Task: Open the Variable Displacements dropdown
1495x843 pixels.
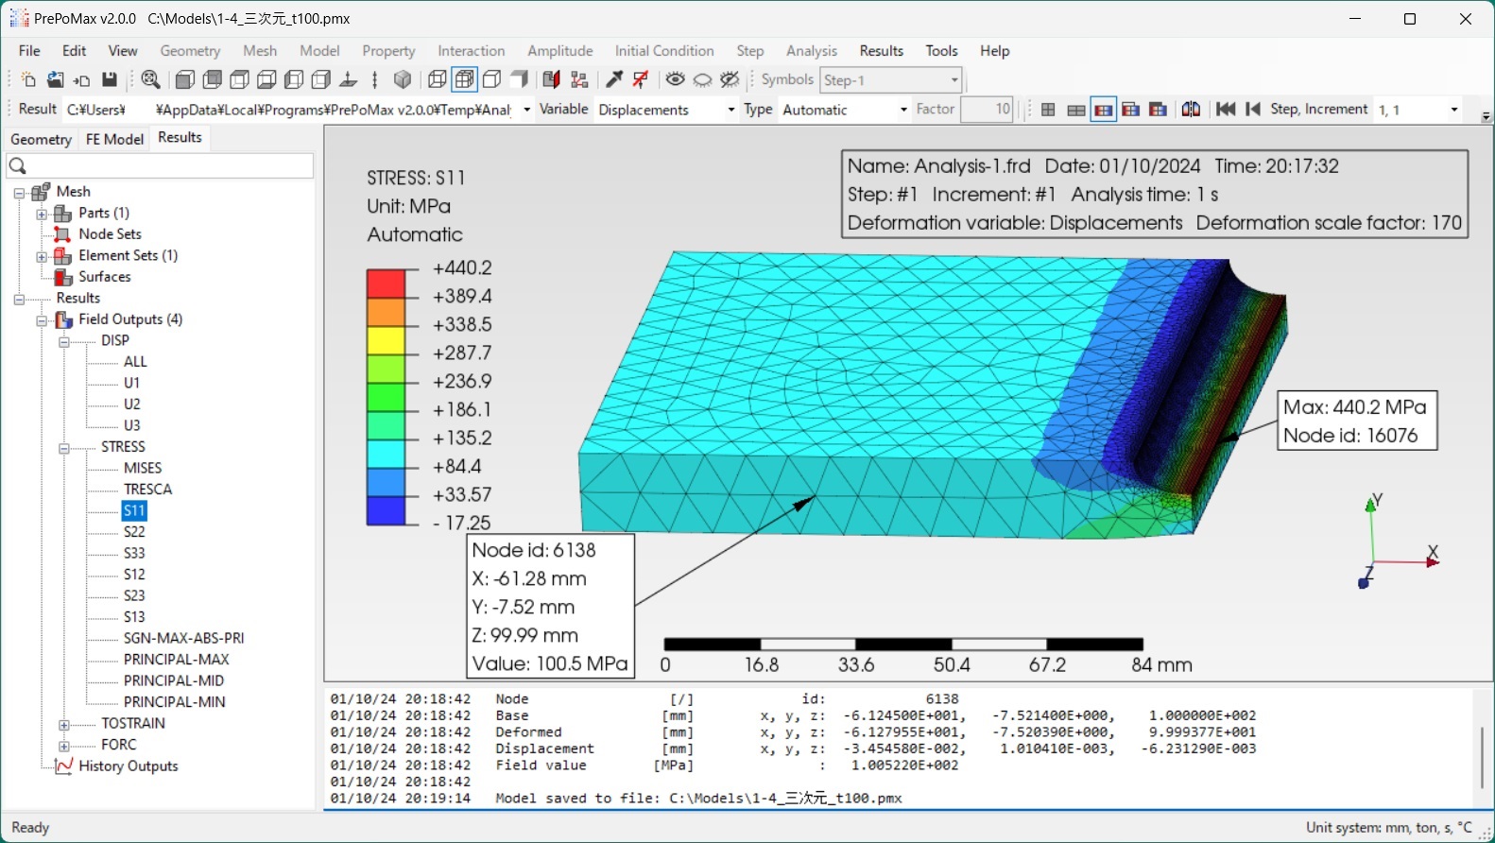Action: pyautogui.click(x=731, y=110)
